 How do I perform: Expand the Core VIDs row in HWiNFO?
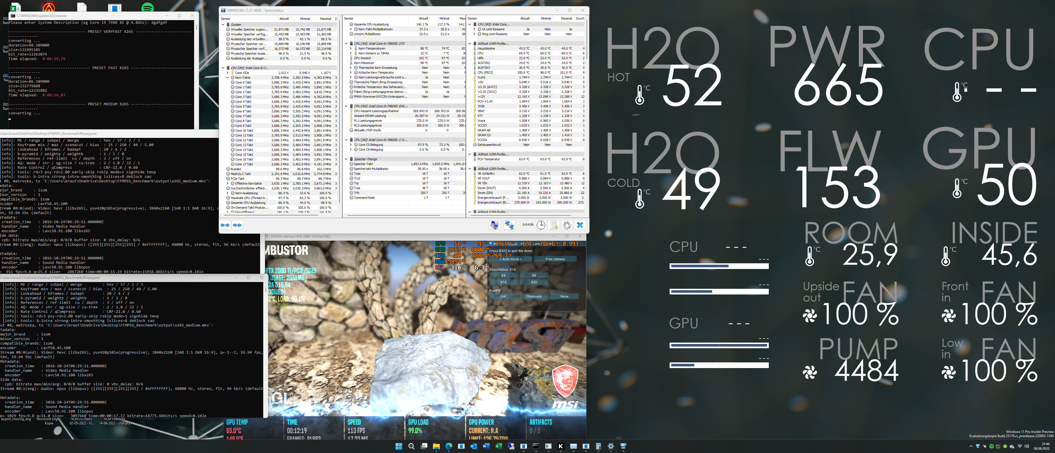point(228,73)
